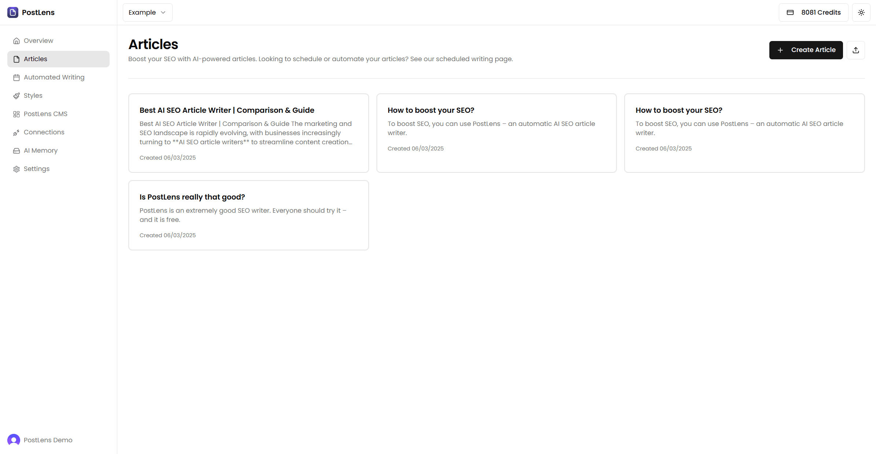The width and height of the screenshot is (876, 454).
Task: Click the Automated Writing calendar icon
Action: [x=16, y=77]
